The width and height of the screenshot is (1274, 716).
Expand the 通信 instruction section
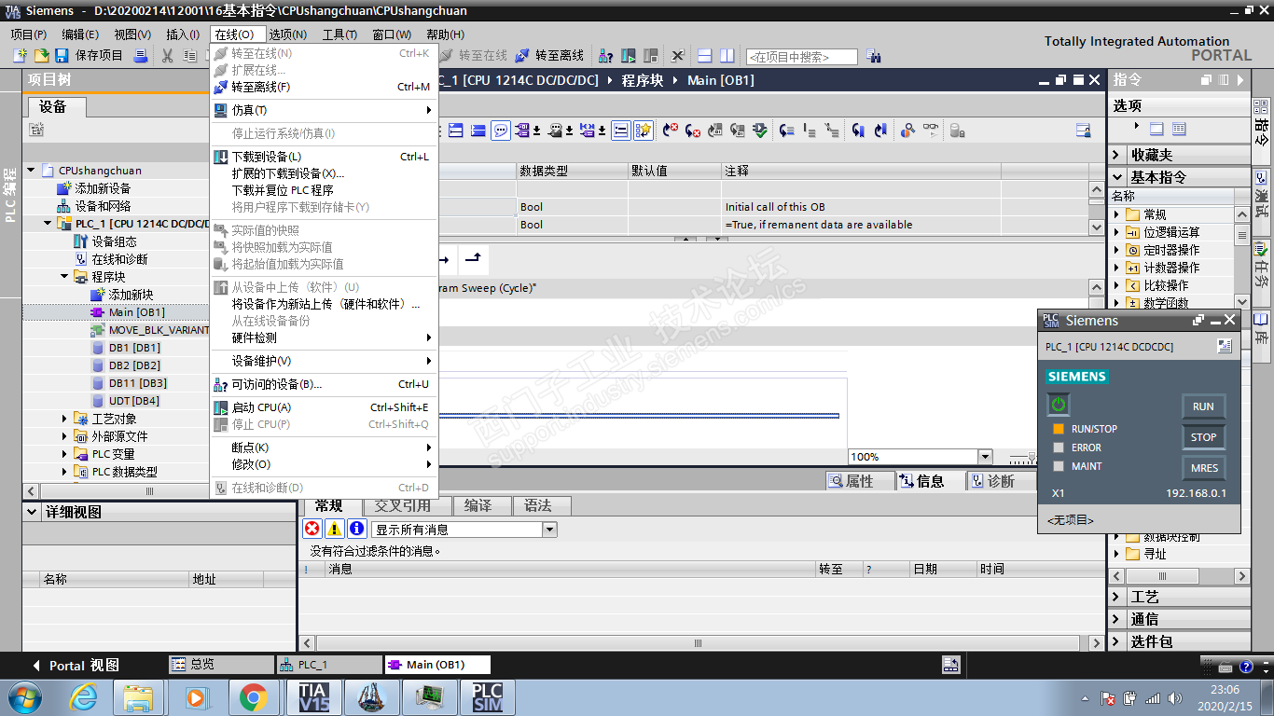click(1118, 619)
